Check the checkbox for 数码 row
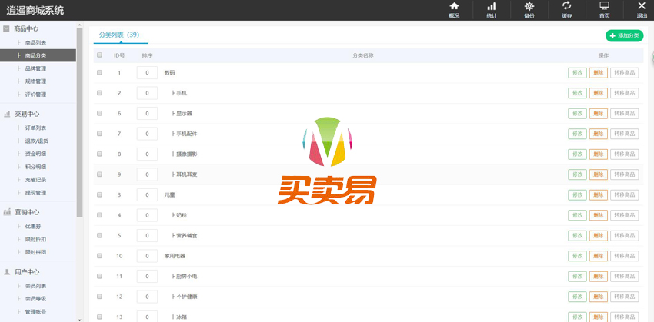This screenshot has width=654, height=322. 99,72
